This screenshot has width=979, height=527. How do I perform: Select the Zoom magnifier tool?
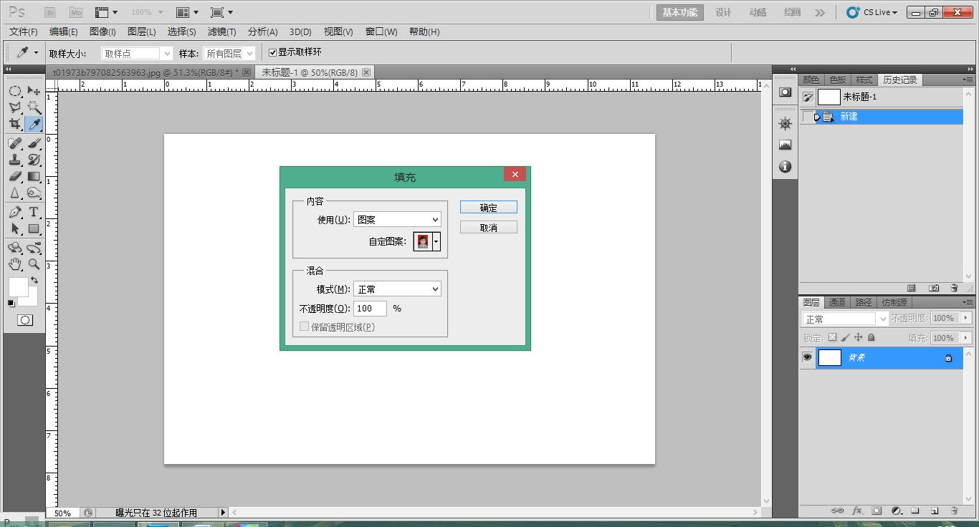(x=34, y=263)
